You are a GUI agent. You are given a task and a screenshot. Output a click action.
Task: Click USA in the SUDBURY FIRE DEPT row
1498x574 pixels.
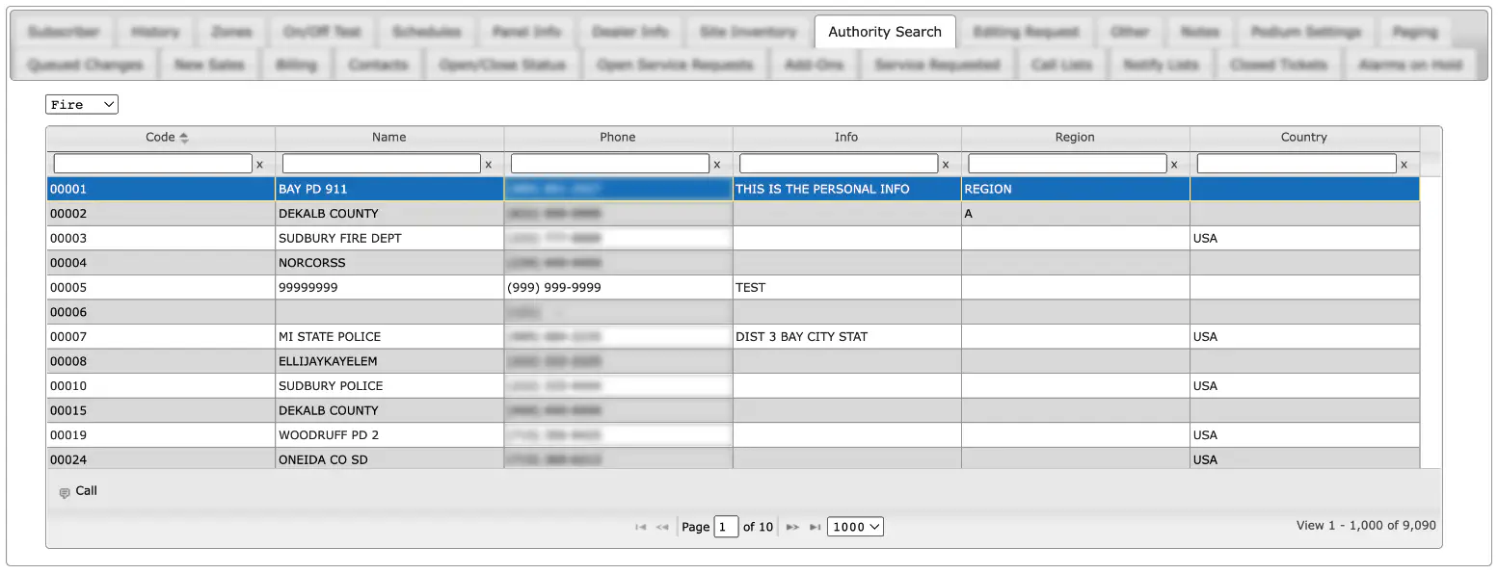pyautogui.click(x=1205, y=238)
